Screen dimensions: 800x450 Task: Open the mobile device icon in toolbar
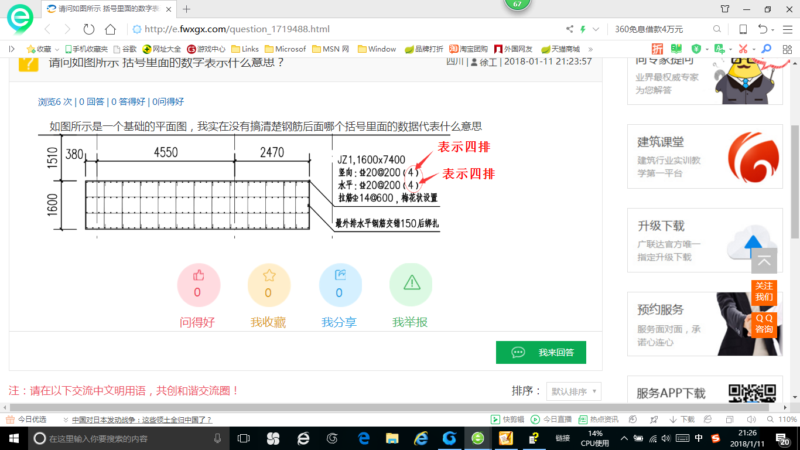[743, 29]
